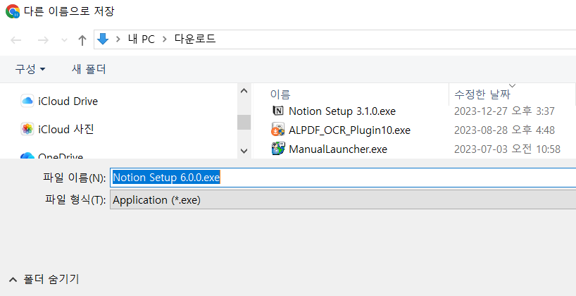Click the iCloud 사진 flower icon
Image resolution: width=576 pixels, height=296 pixels.
pyautogui.click(x=27, y=129)
